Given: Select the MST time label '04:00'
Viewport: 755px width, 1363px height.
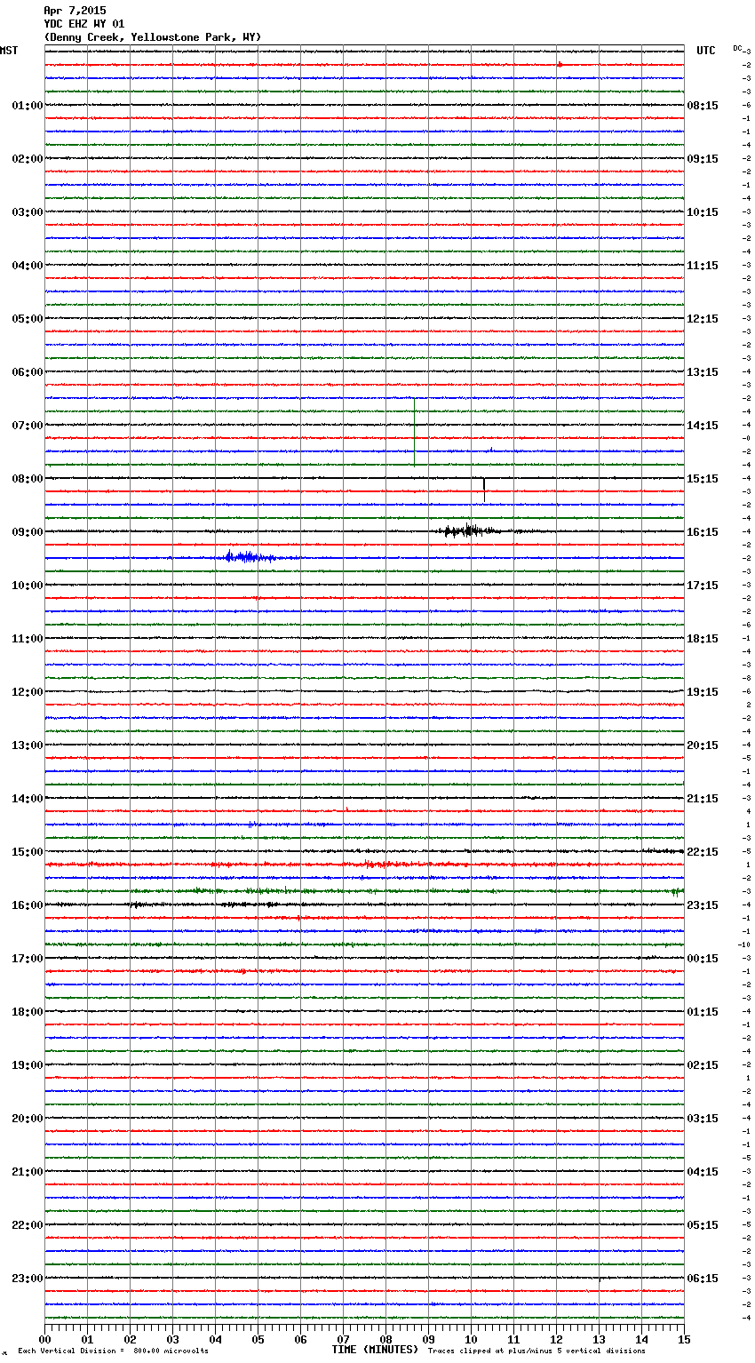Looking at the screenshot, I should tap(28, 266).
